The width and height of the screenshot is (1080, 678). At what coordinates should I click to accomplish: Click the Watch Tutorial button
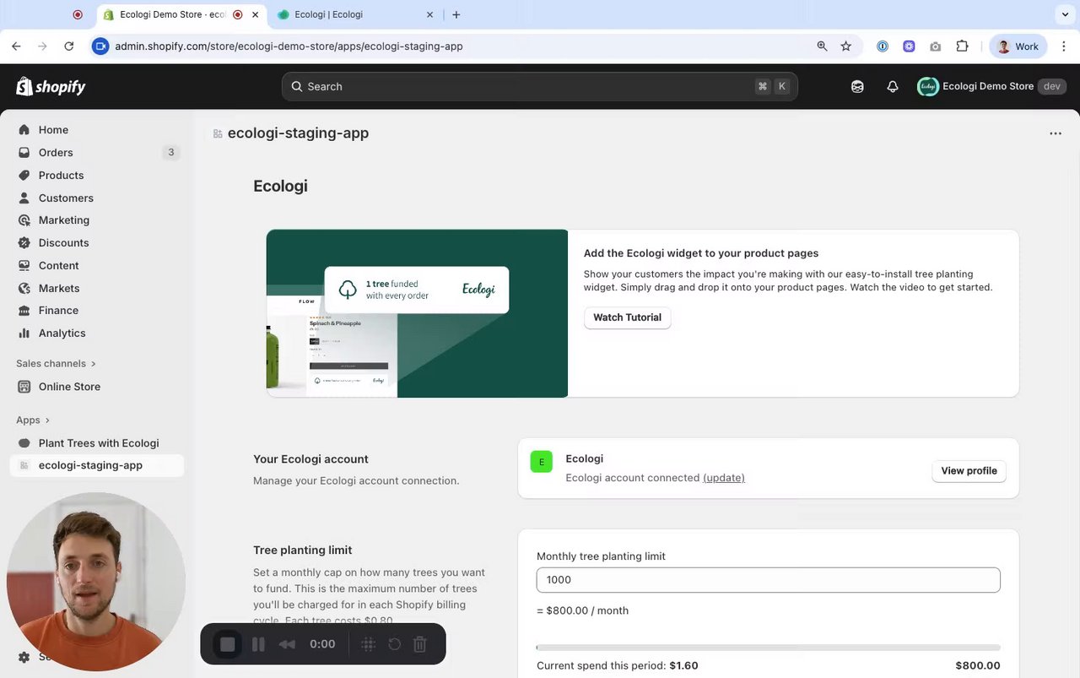tap(627, 317)
